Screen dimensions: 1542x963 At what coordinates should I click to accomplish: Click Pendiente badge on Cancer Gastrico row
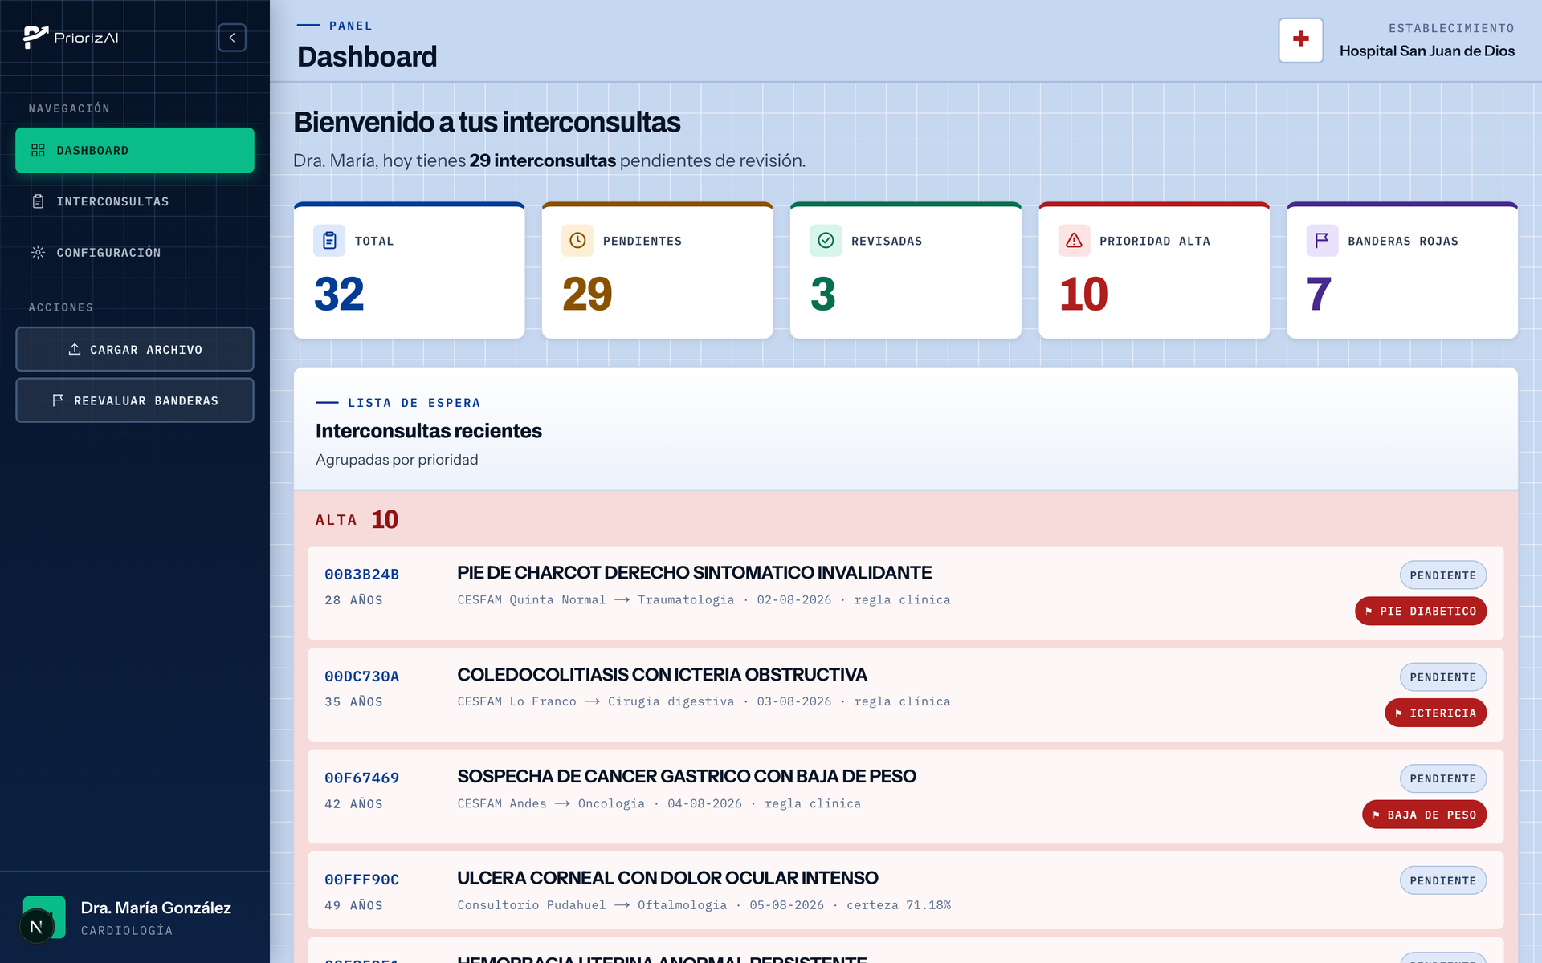[x=1443, y=778]
